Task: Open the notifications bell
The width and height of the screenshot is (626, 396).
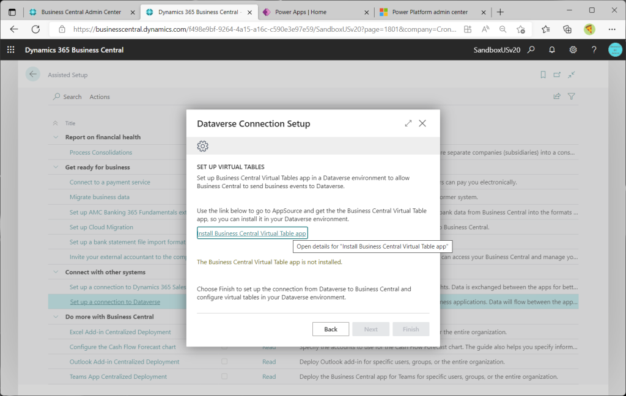Action: tap(552, 50)
